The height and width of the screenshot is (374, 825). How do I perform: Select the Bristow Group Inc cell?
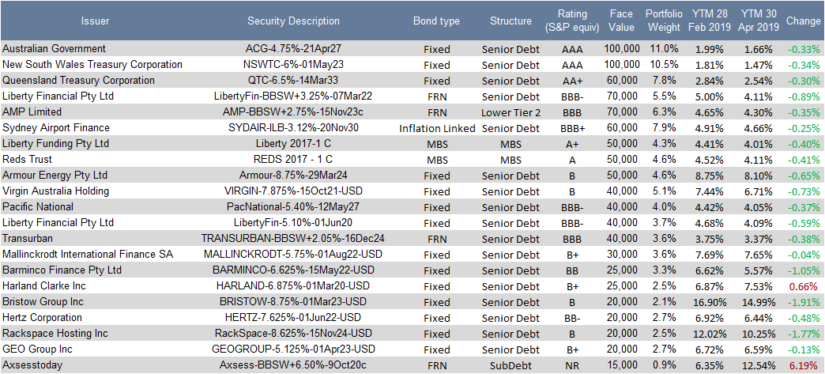click(x=43, y=302)
